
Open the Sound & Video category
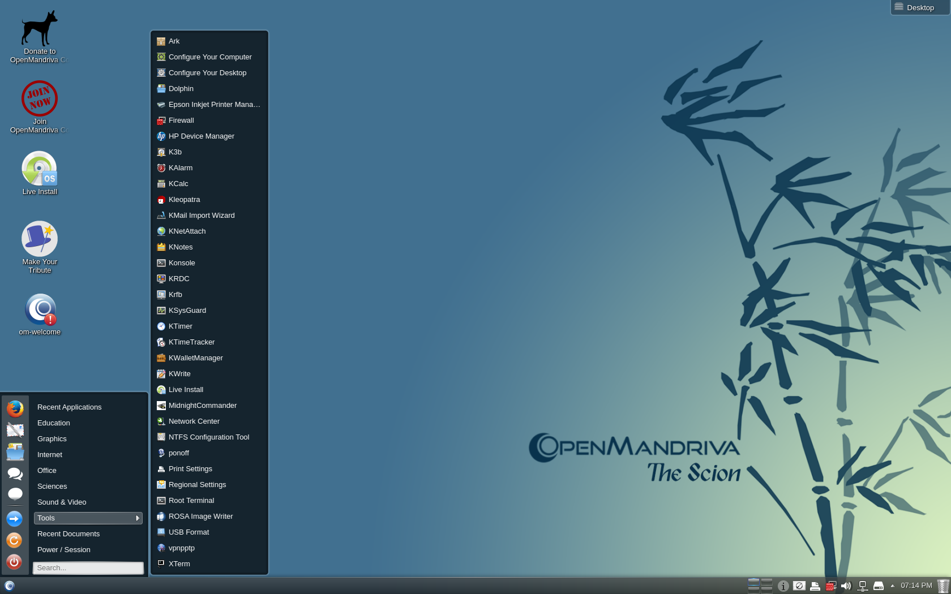pos(88,502)
